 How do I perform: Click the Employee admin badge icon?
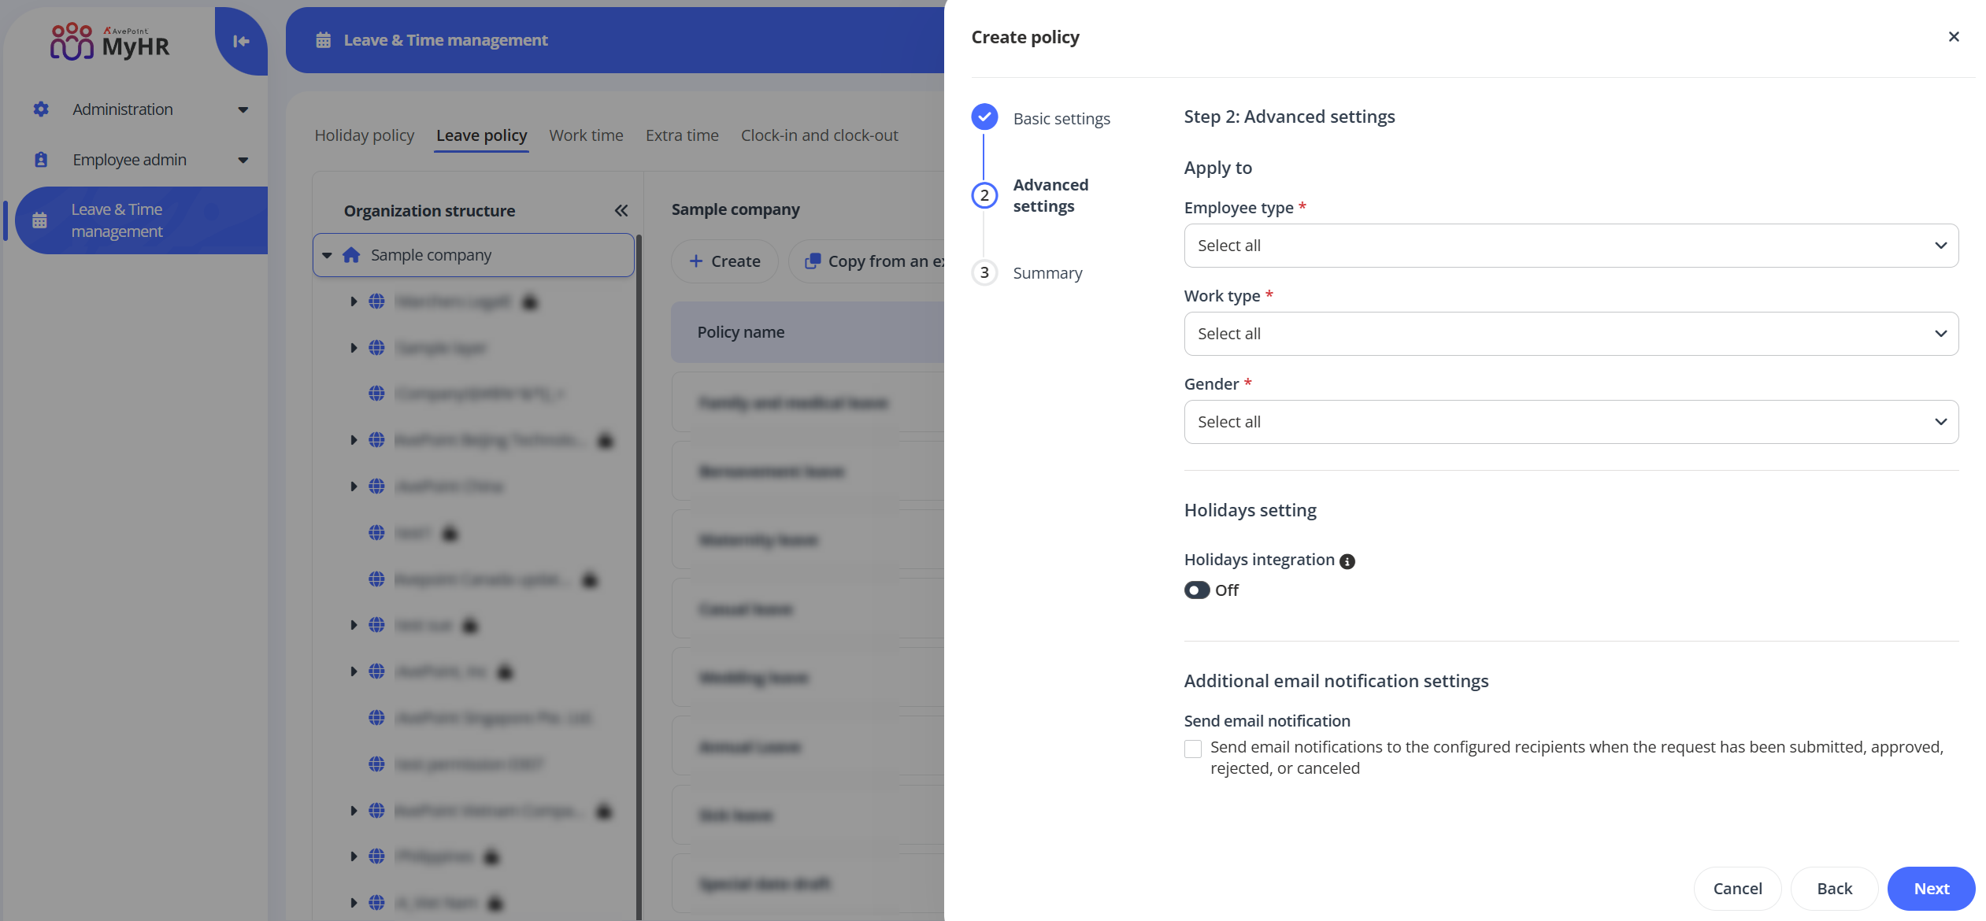40,159
